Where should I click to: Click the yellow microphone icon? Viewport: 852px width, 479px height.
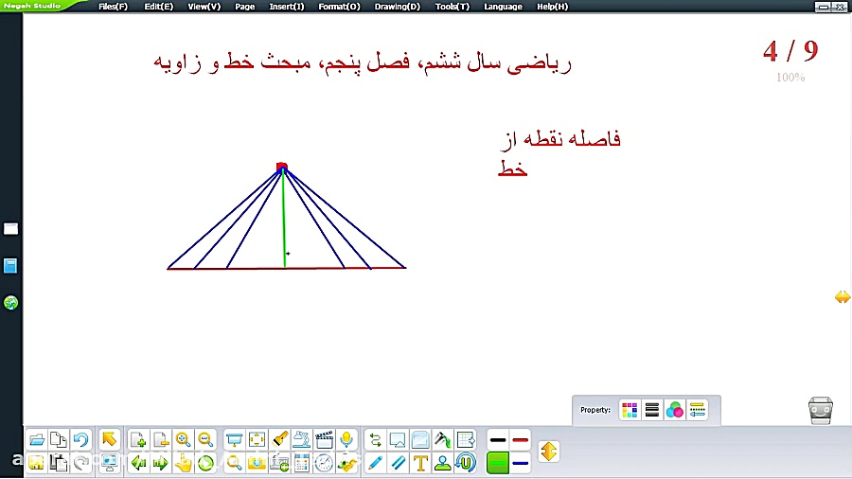pyautogui.click(x=346, y=439)
